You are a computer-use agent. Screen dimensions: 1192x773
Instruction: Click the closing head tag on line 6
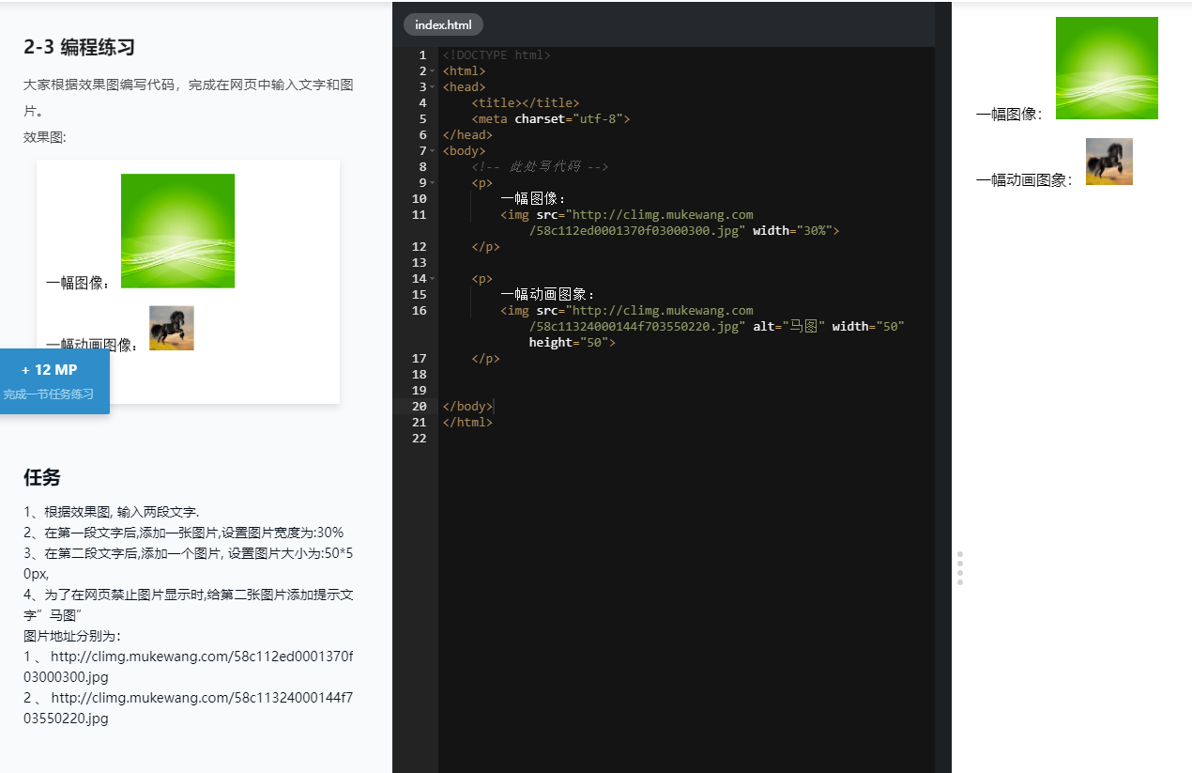click(467, 135)
